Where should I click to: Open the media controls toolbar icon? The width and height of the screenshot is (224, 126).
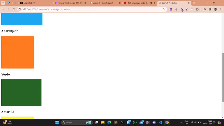click(205, 9)
